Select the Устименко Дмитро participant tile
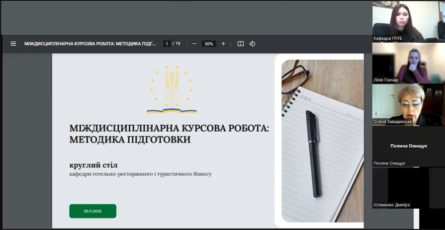 pyautogui.click(x=408, y=188)
